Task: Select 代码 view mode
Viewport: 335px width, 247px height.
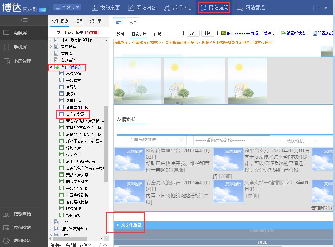Action: 157,34
